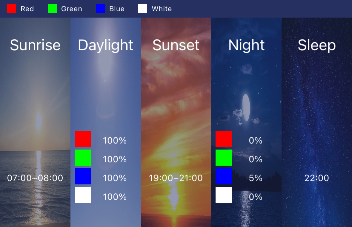
Task: Click the white swatch in the Night panel
Action: 224,195
